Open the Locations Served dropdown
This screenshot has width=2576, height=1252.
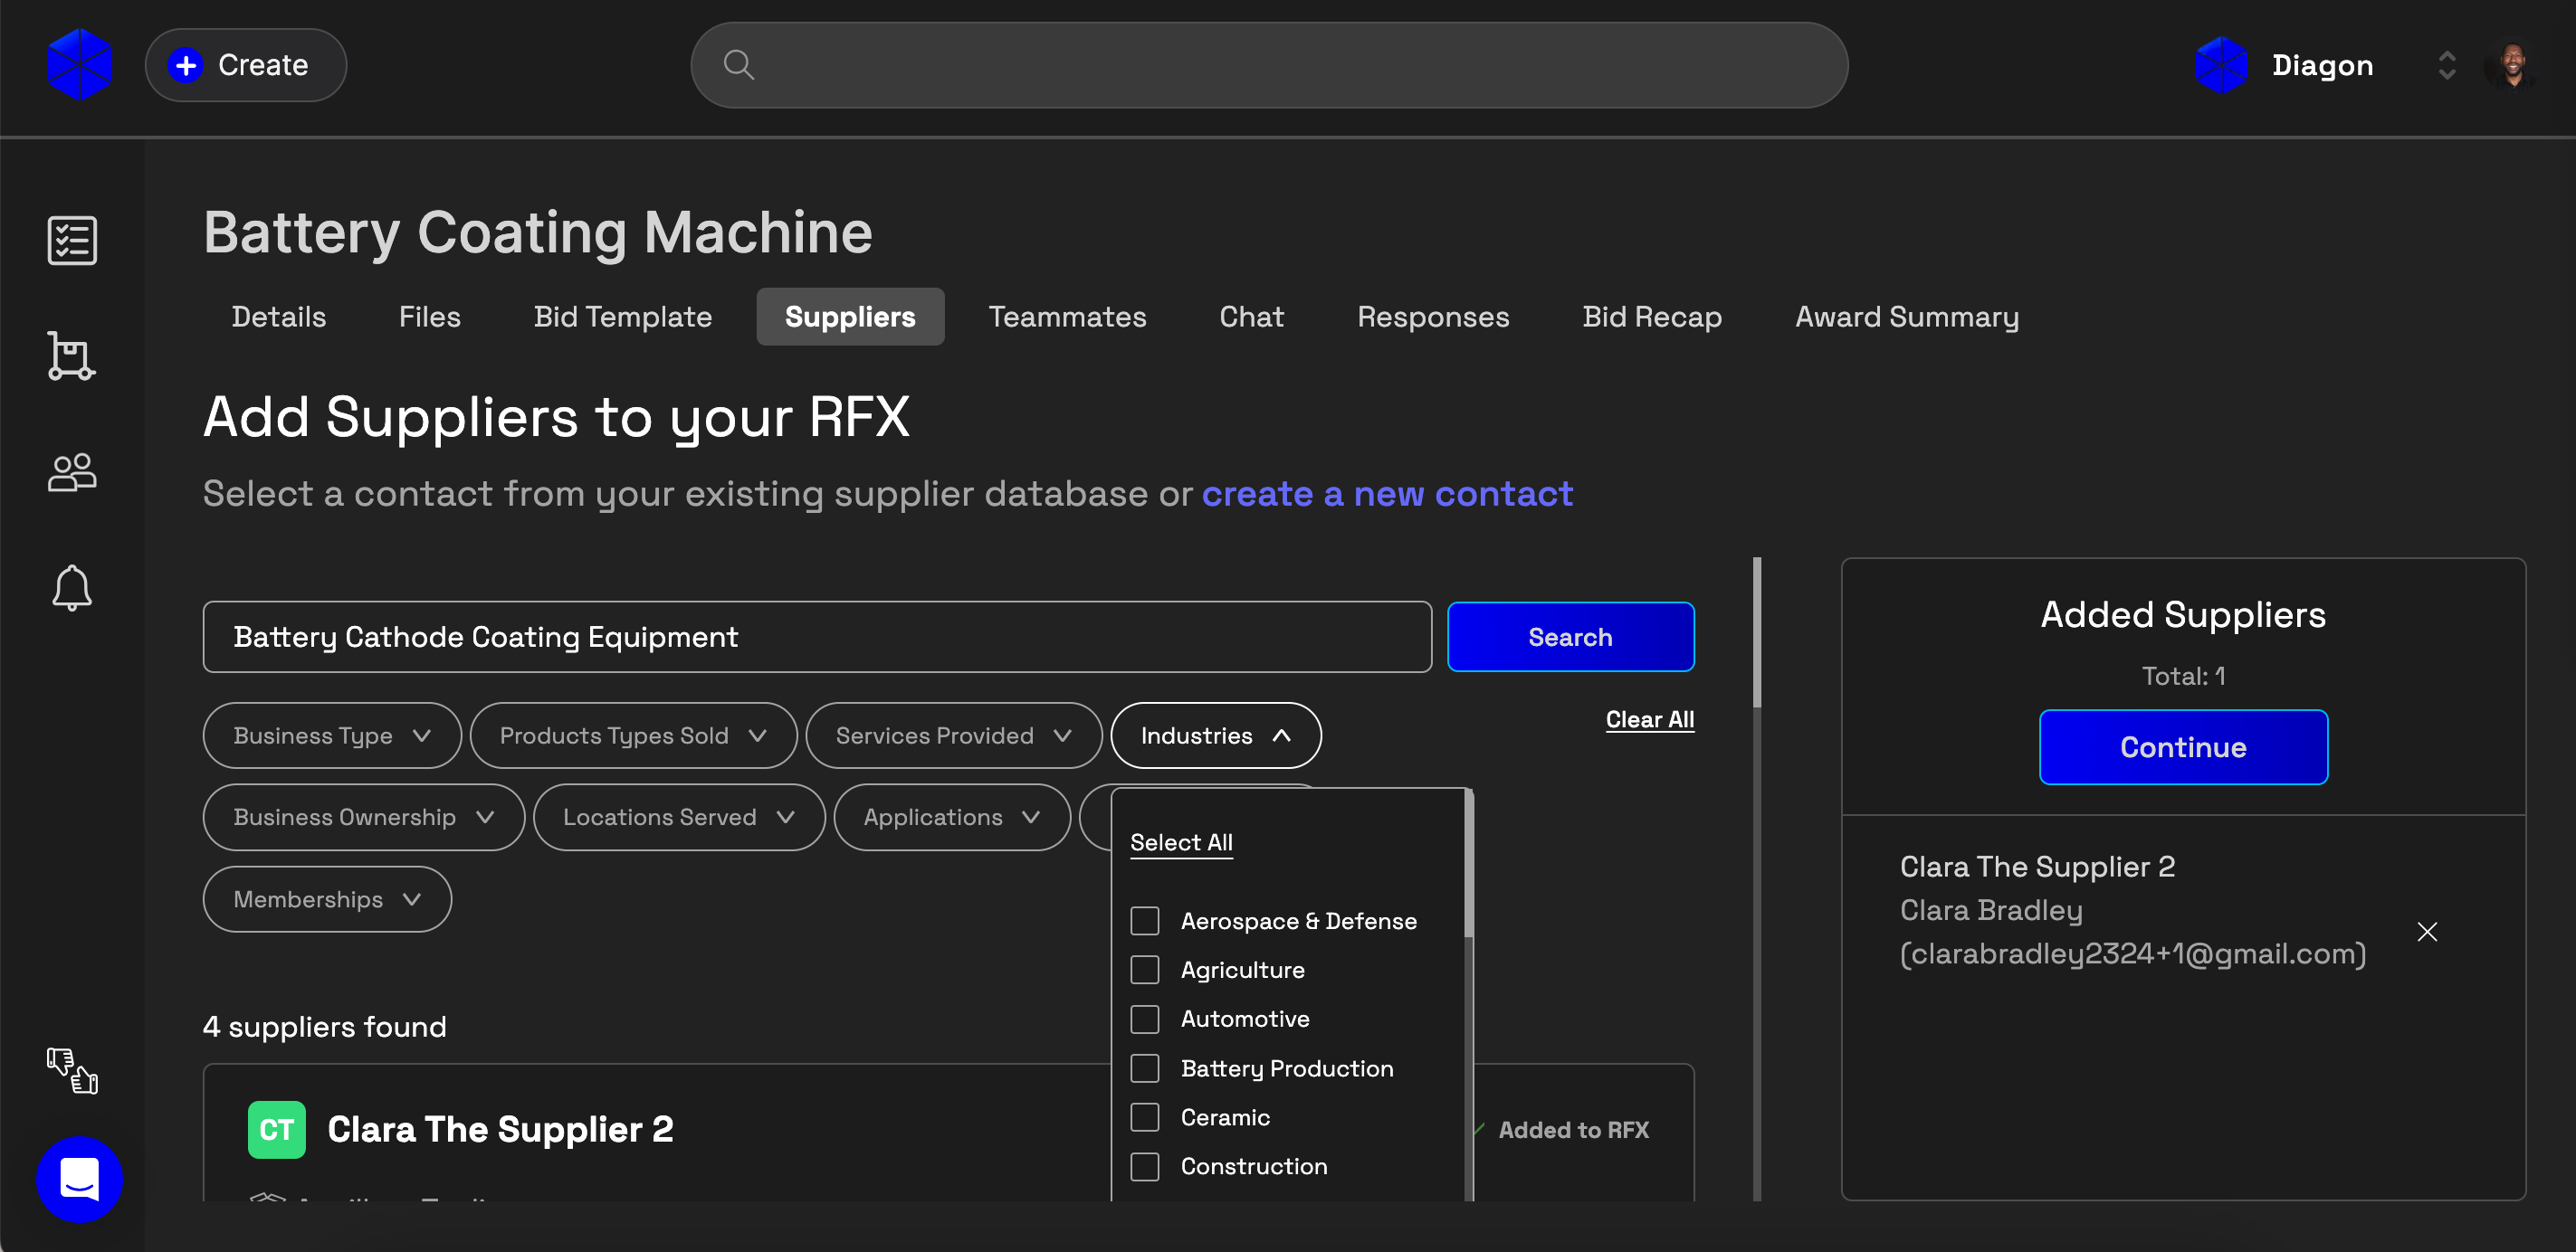[679, 818]
